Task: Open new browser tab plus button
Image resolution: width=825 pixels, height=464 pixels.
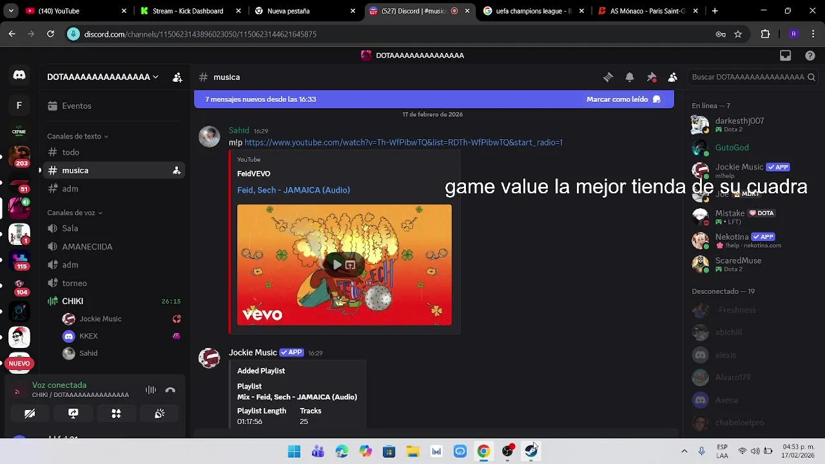Action: point(715,11)
